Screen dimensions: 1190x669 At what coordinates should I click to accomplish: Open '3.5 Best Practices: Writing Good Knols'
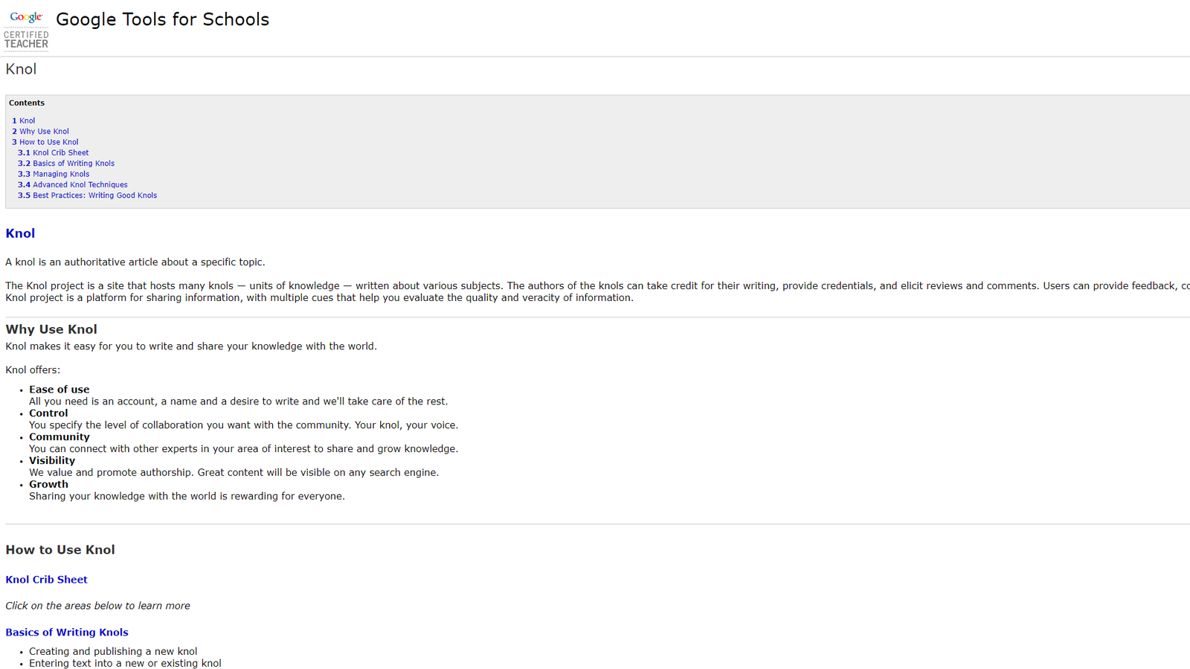click(88, 195)
